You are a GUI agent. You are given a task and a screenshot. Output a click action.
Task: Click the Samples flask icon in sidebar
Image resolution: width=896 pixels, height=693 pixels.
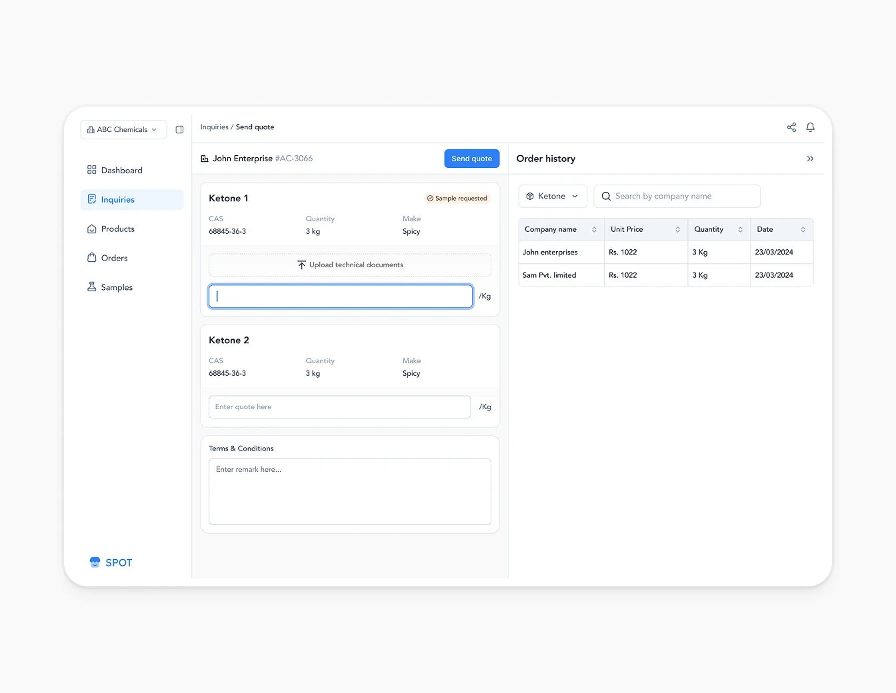click(x=92, y=287)
